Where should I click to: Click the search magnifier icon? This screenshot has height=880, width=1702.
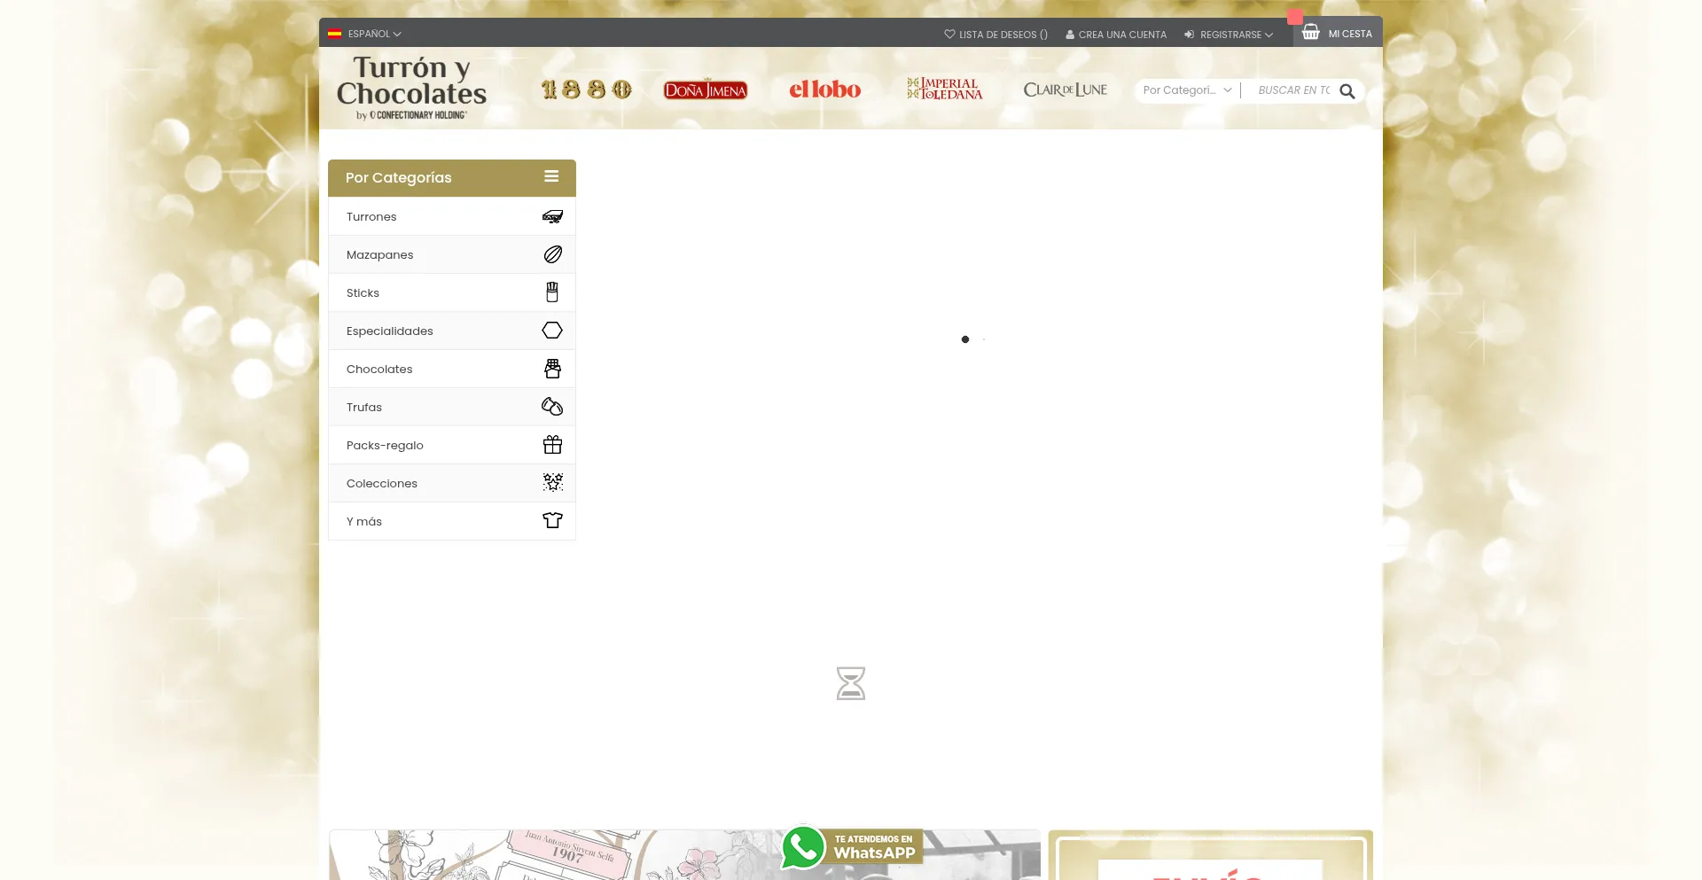coord(1347,91)
